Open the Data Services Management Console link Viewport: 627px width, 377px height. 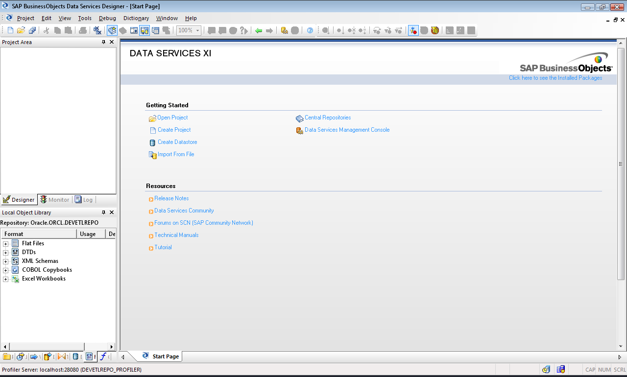(x=347, y=130)
